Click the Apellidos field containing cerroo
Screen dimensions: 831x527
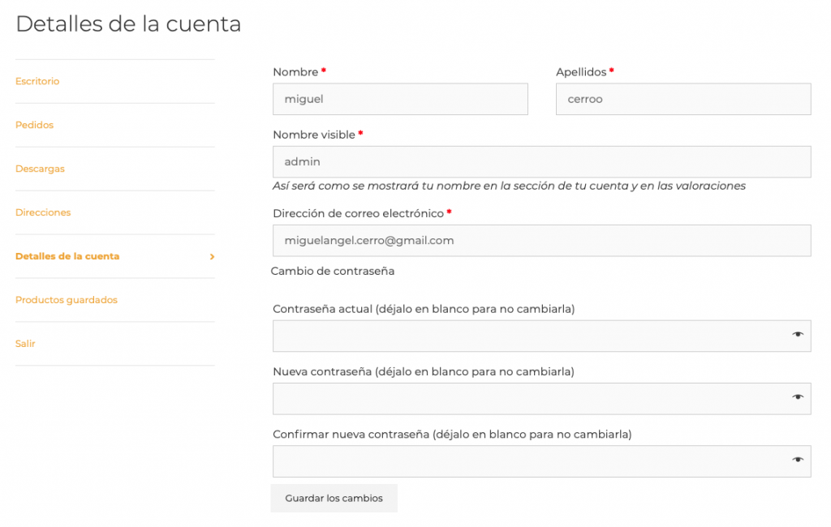pos(682,99)
